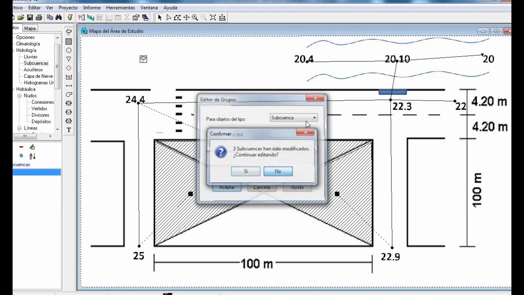
Task: Select Lluvias in the tree
Action: [31, 57]
